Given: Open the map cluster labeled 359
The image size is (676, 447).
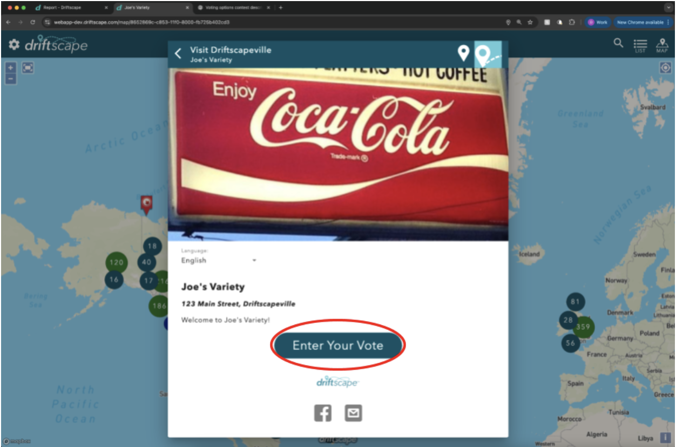Looking at the screenshot, I should tap(583, 327).
